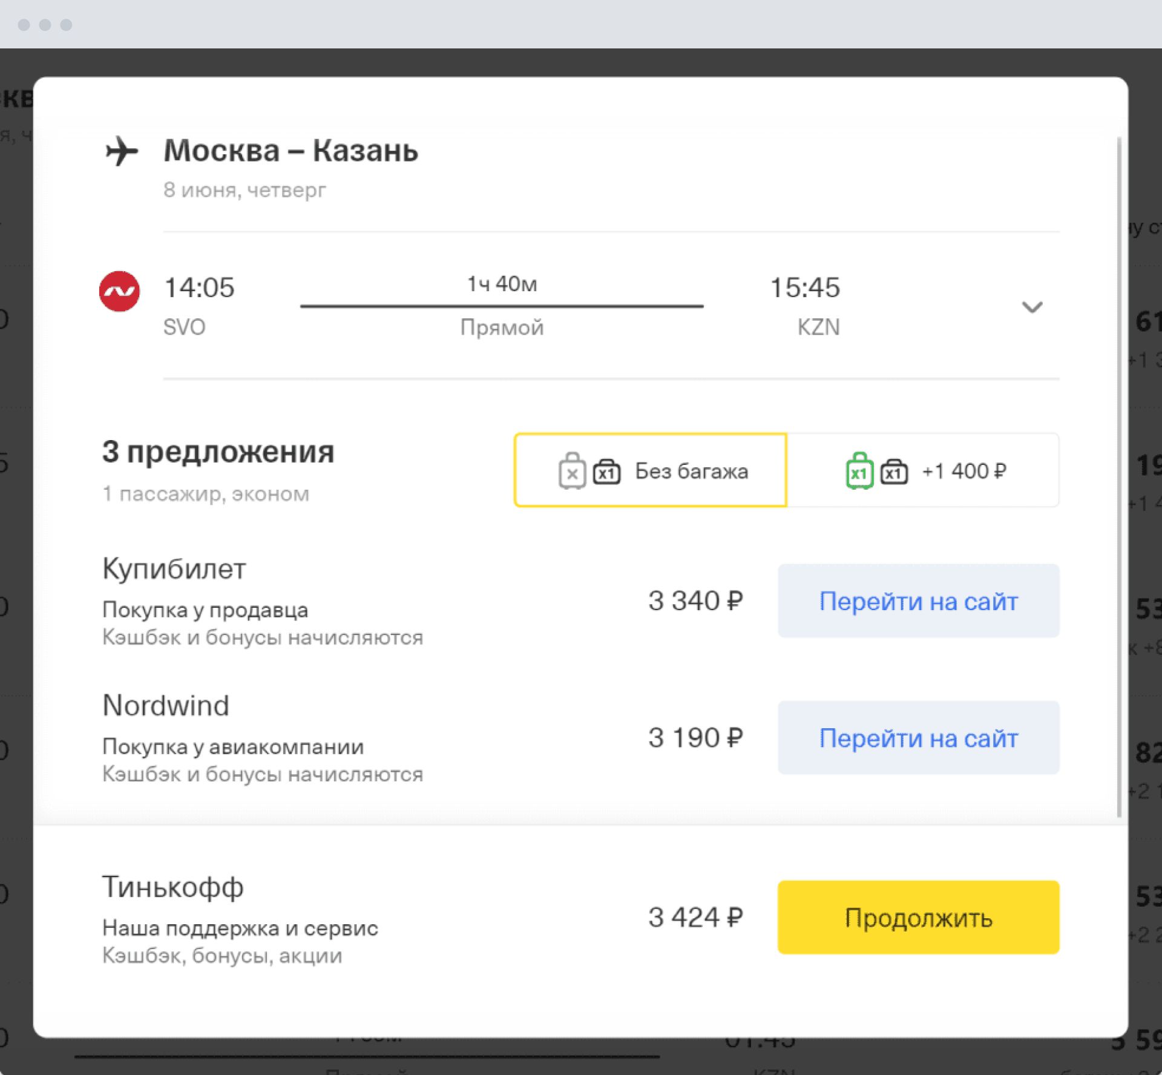
Task: Open Купибилет site via Перейти на сайт
Action: [x=918, y=601]
